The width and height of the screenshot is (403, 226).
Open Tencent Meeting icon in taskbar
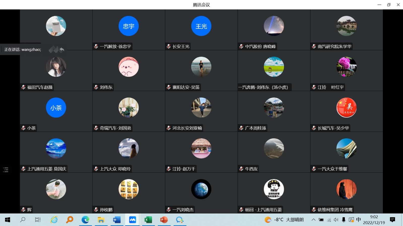pyautogui.click(x=132, y=220)
